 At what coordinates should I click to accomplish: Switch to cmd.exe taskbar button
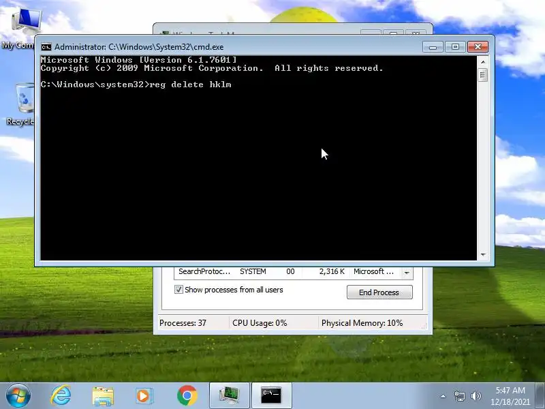pyautogui.click(x=271, y=395)
